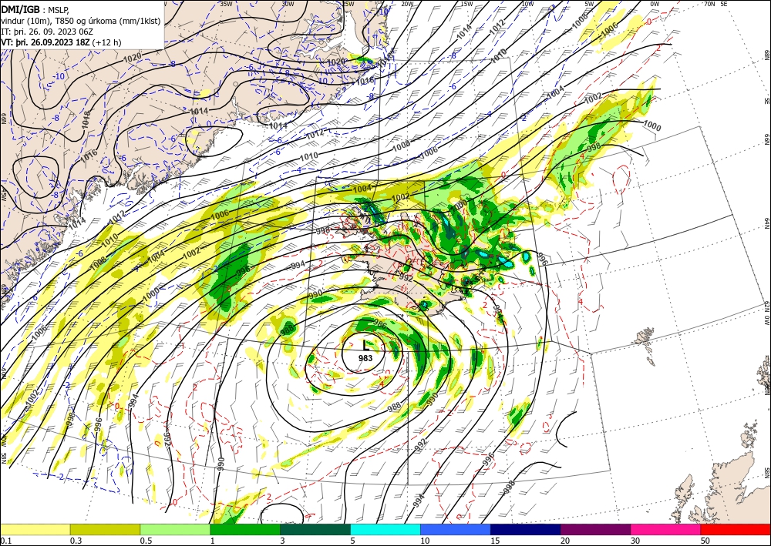The height and width of the screenshot is (546, 771).
Task: Click the 'DMI/IGB' title text
Action: (21, 9)
